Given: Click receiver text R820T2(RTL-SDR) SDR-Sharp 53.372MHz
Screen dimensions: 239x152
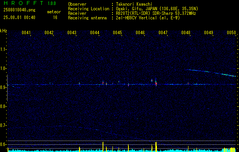Looking at the screenshot, I should [x=156, y=13].
